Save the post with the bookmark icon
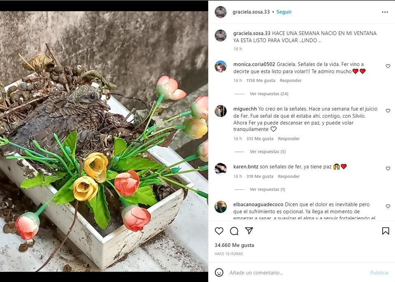Image resolution: width=395 pixels, height=282 pixels. 385,231
